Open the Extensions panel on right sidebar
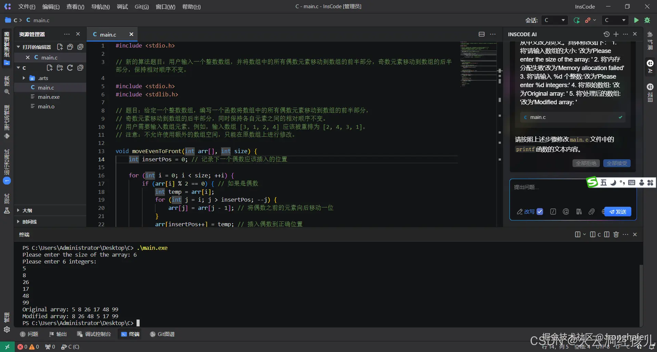Screen dimensions: 657x352 click(x=650, y=41)
